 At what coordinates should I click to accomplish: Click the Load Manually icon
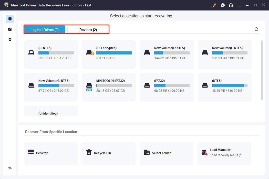pyautogui.click(x=204, y=152)
